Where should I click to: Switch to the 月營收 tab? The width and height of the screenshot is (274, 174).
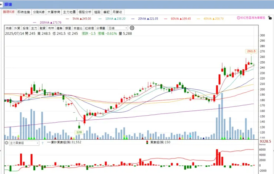(117, 12)
